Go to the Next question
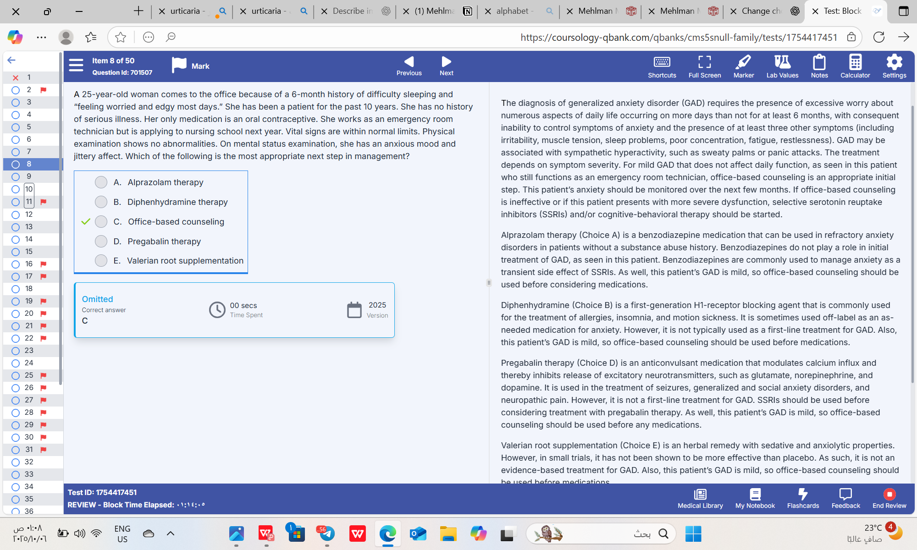 pyautogui.click(x=446, y=66)
